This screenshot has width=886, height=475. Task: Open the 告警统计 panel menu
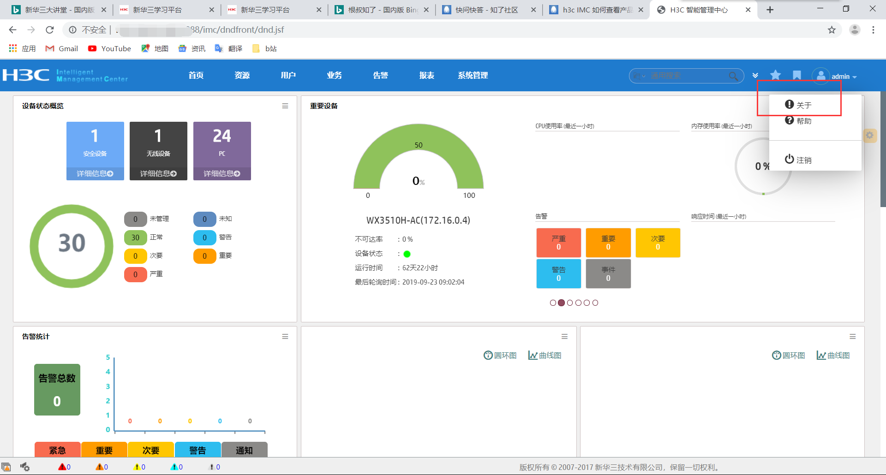pyautogui.click(x=285, y=337)
